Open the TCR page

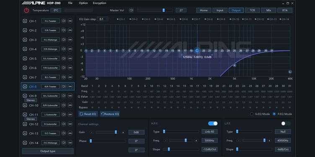coord(252,10)
